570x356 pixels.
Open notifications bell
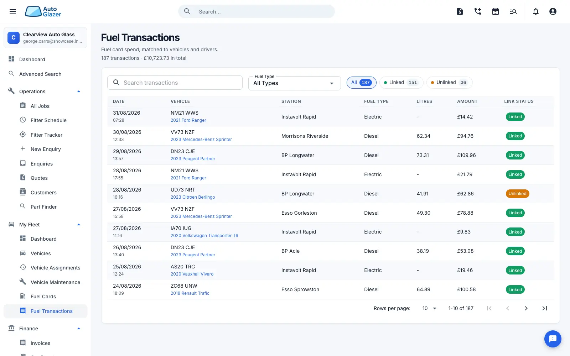[536, 11]
